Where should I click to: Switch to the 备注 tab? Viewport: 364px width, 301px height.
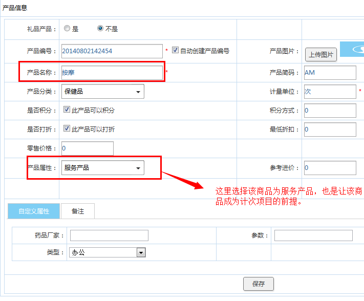point(77,211)
